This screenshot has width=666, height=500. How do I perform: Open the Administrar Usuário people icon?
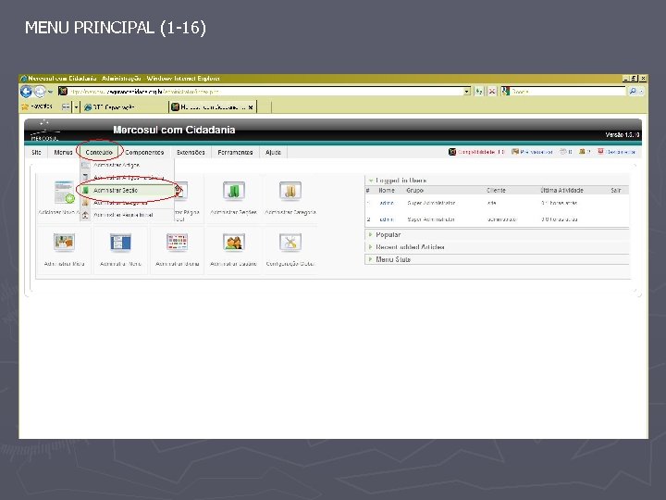pyautogui.click(x=234, y=243)
